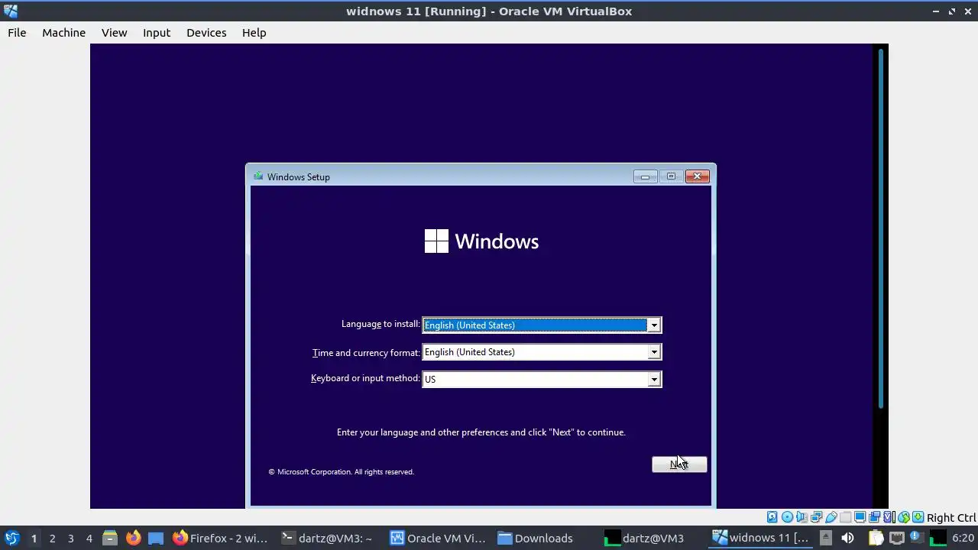Click the update notifier tray icon
The height and width of the screenshot is (550, 978).
point(917,537)
